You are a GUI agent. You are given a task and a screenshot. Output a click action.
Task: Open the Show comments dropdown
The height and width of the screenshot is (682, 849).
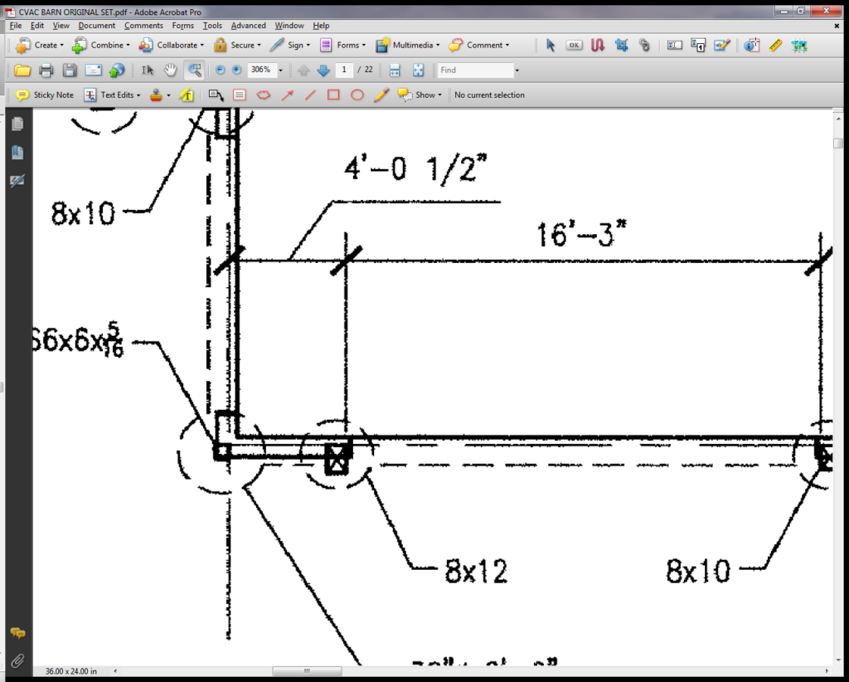420,95
